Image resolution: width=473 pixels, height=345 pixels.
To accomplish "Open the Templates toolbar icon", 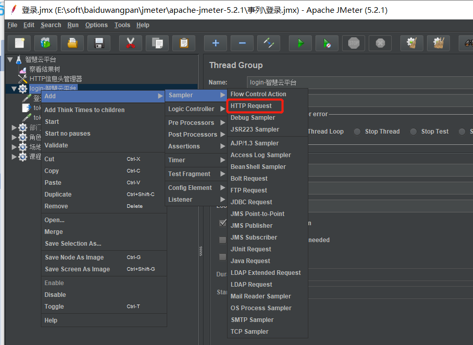I will click(46, 43).
